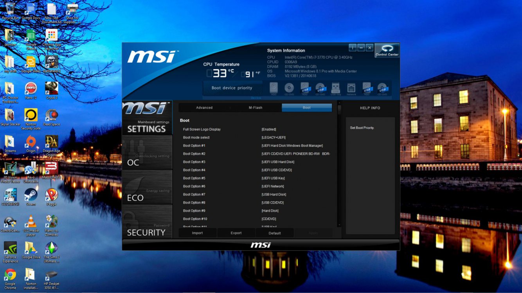Select the Peggle desktop icon

click(51, 197)
